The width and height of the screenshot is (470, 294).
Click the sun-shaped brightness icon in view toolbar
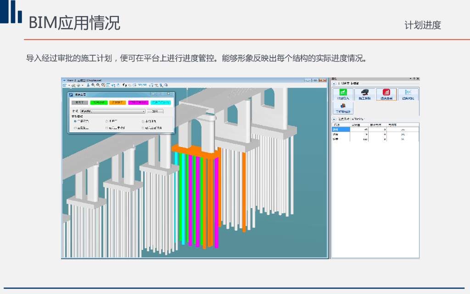point(78,85)
